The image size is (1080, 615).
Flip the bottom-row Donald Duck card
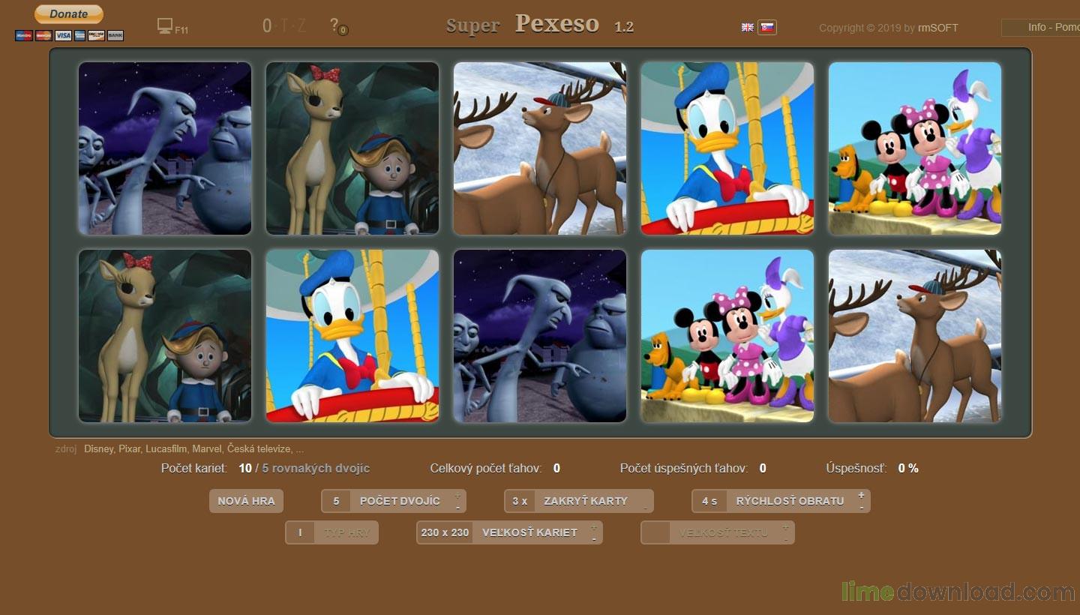pyautogui.click(x=352, y=336)
